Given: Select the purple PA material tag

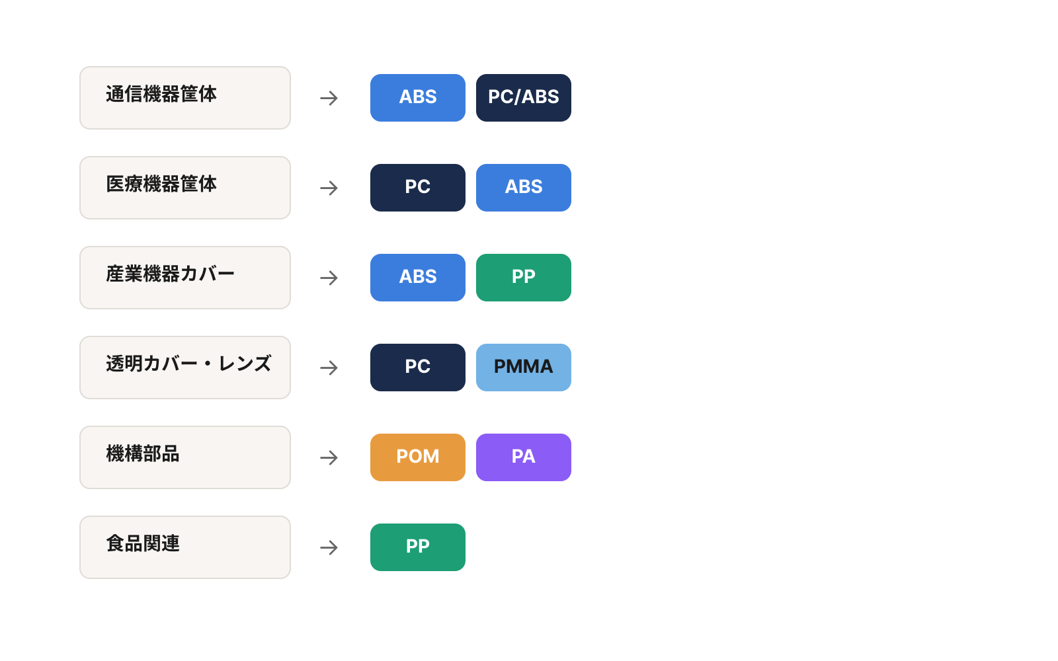Looking at the screenshot, I should (524, 457).
